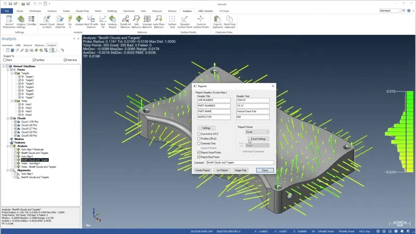Toggle the Hole Axis checkbox
The image size is (416, 234).
[65, 60]
